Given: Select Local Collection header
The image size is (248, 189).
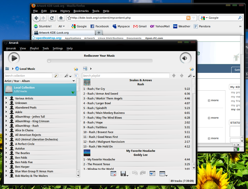Looking at the screenshot, I should click(40, 90).
